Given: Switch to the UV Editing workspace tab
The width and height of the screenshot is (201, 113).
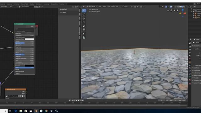Looking at the screenshot, I should [16, 4].
